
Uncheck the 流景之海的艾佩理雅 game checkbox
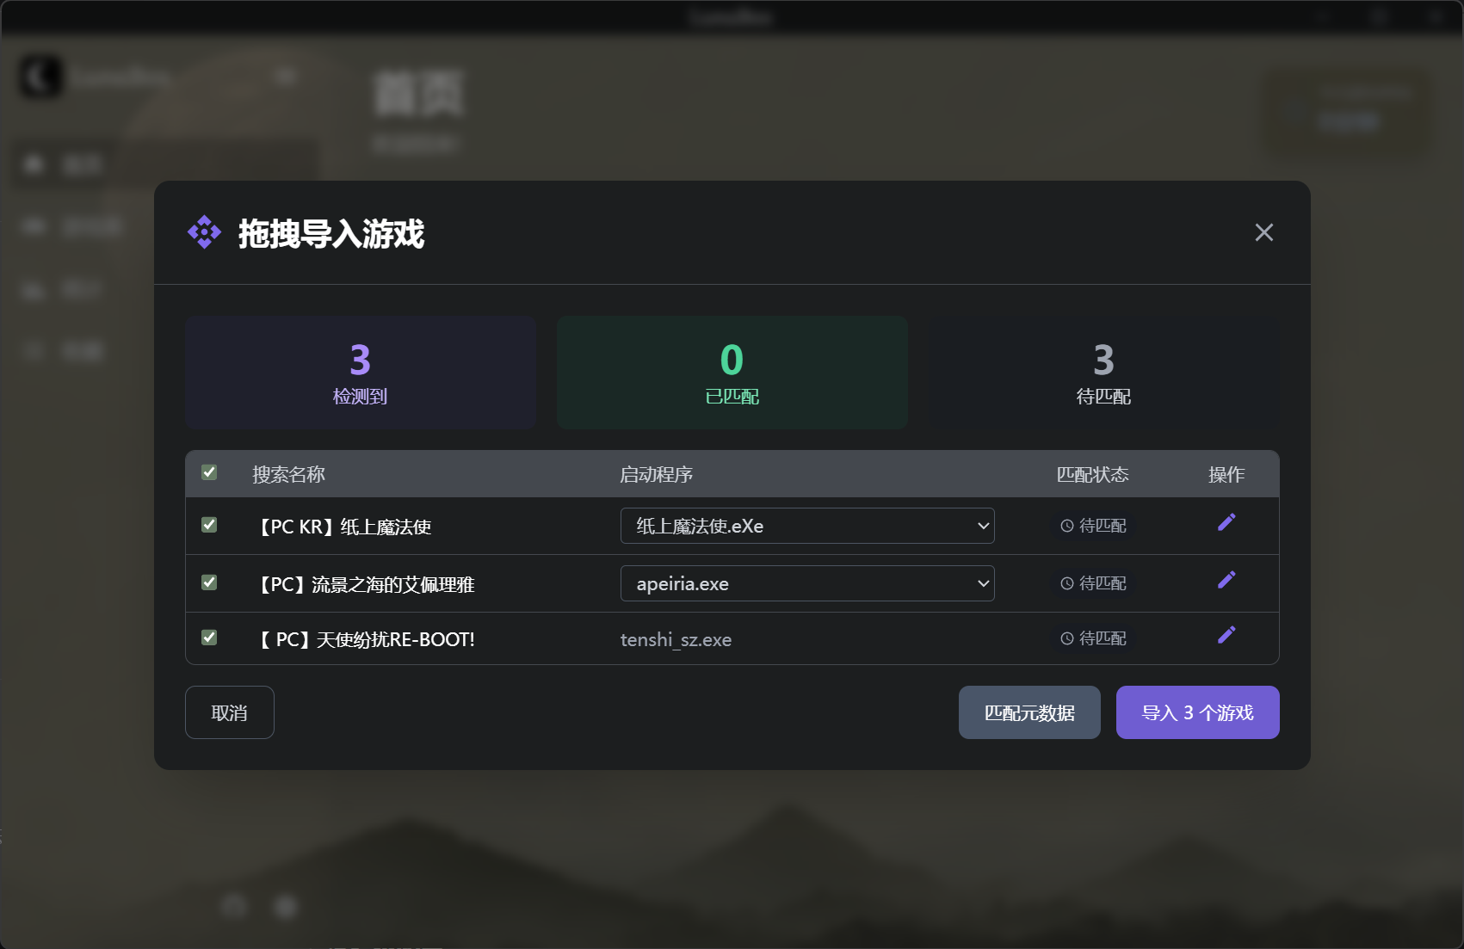209,582
